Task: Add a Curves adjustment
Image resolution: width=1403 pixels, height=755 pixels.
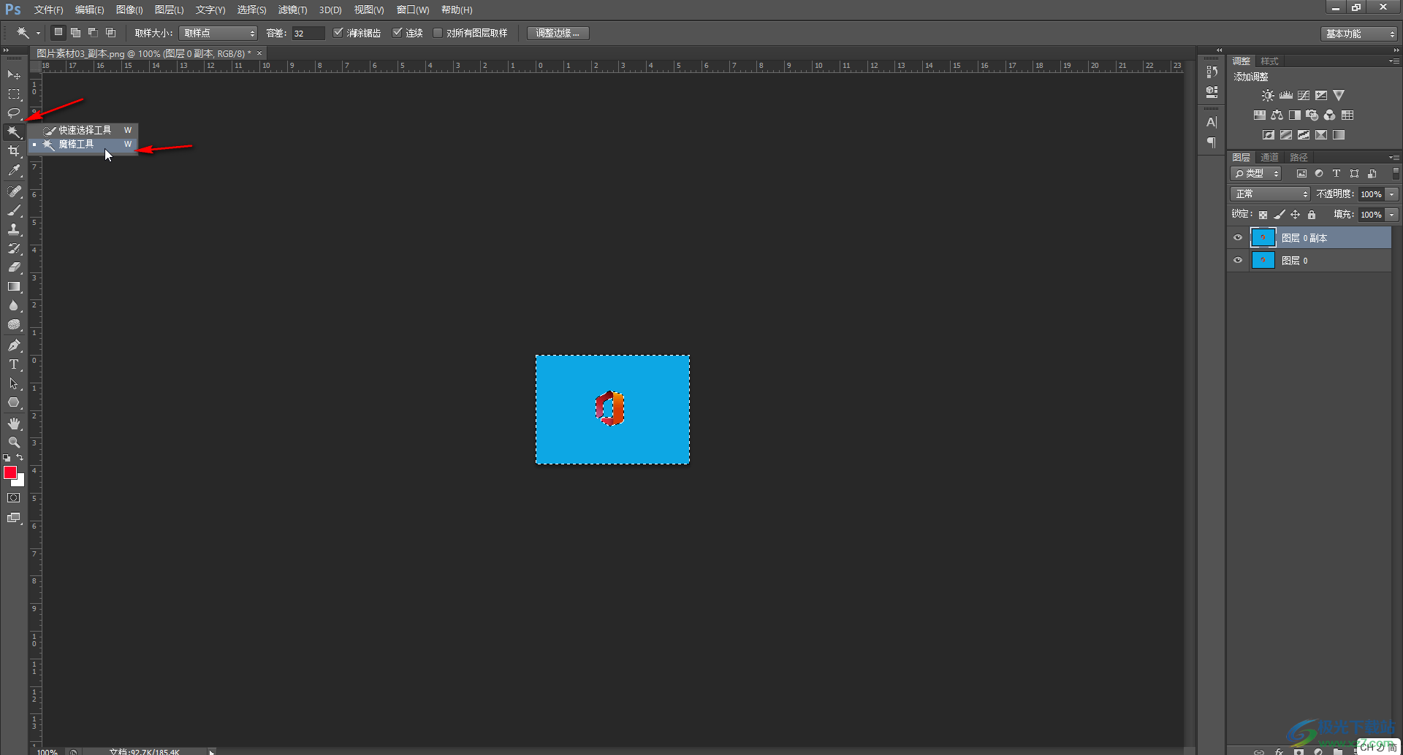Action: [1304, 96]
